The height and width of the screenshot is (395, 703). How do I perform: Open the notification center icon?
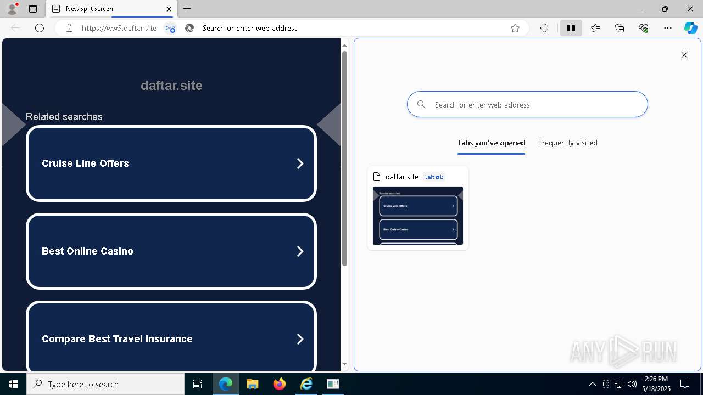pyautogui.click(x=685, y=384)
